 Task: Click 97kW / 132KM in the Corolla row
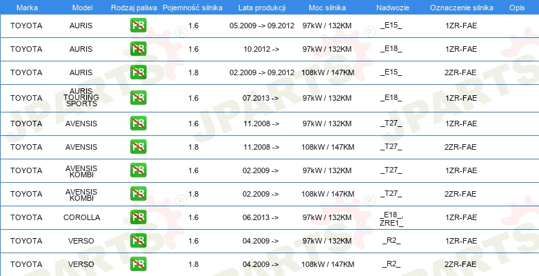[x=327, y=217]
